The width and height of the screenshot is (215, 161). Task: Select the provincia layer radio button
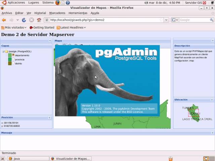click(13, 59)
